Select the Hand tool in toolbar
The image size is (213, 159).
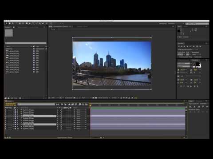click(10, 23)
